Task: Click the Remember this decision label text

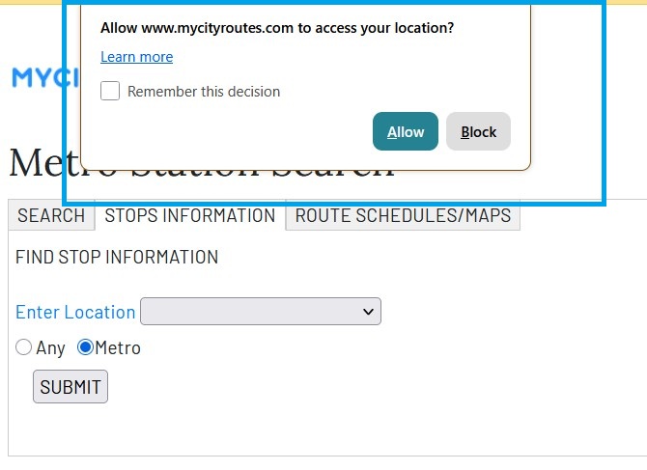Action: (x=204, y=92)
